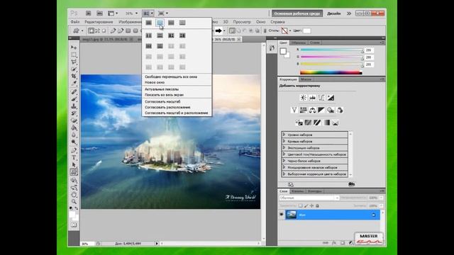Image resolution: width=454 pixels, height=255 pixels.
Task: Expand the Уровни наборов presets
Action: click(284, 135)
